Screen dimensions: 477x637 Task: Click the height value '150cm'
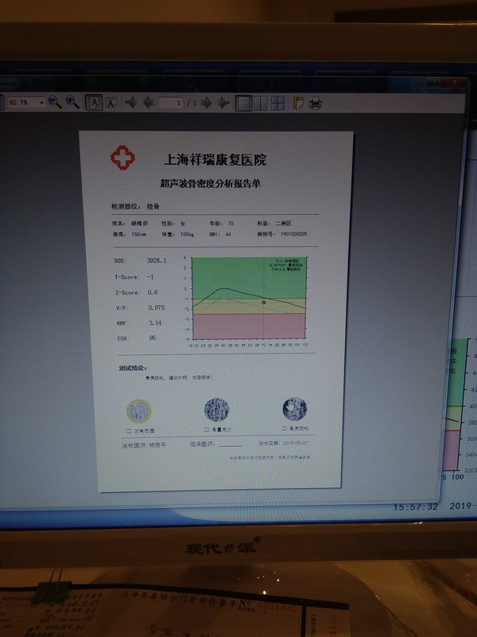tap(138, 234)
